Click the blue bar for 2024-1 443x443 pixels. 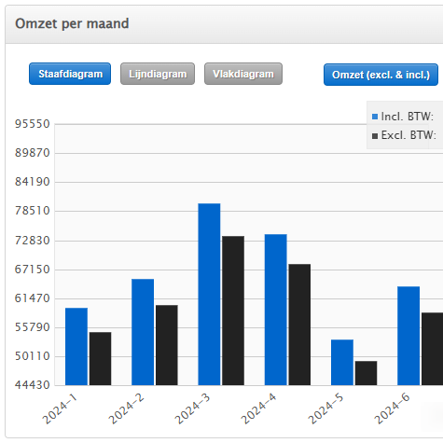pyautogui.click(x=76, y=347)
